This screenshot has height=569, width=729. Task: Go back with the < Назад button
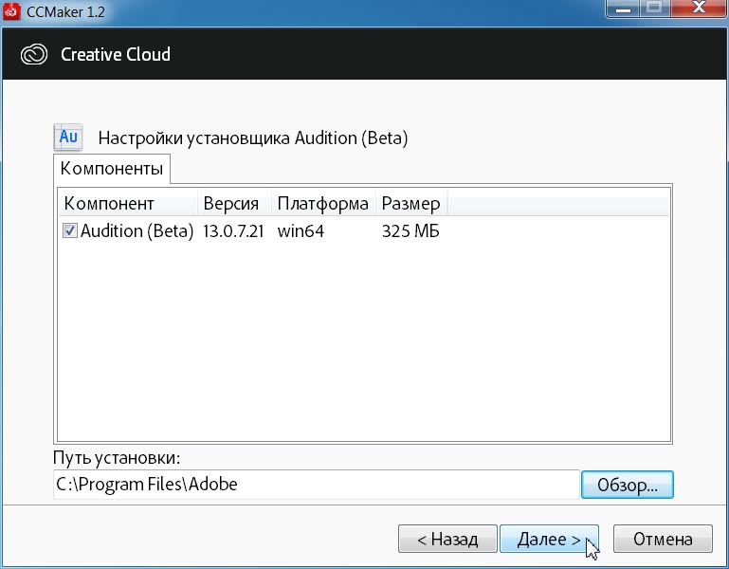point(447,539)
